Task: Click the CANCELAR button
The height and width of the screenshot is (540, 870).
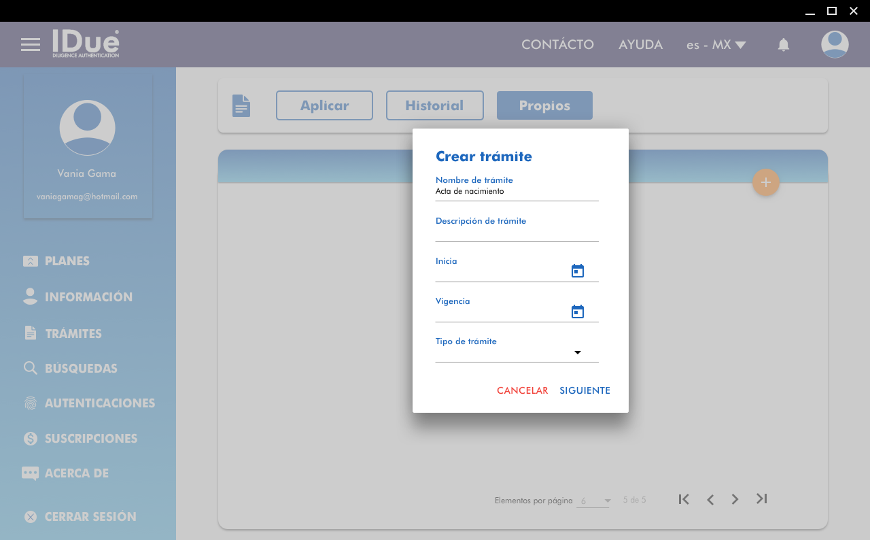Action: point(522,390)
